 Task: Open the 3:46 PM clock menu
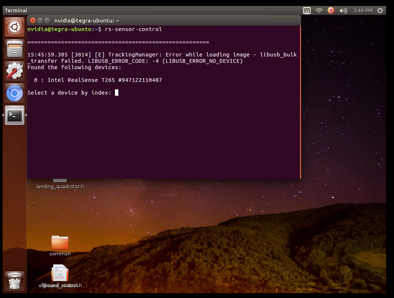pos(363,10)
